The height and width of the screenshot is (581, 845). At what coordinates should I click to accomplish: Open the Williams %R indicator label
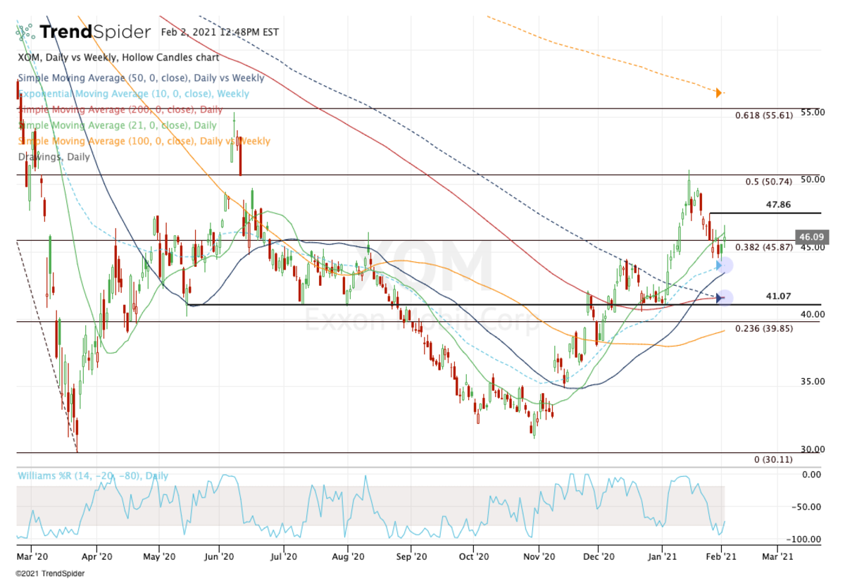pos(92,476)
